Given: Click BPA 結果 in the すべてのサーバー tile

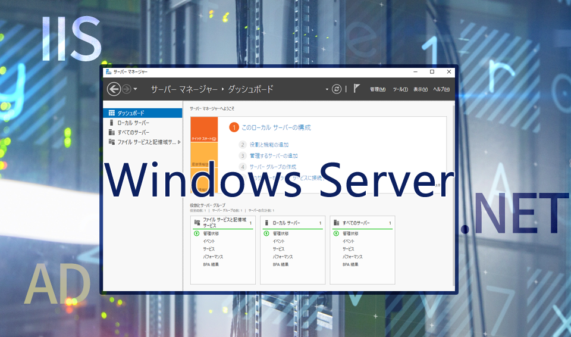Looking at the screenshot, I should pyautogui.click(x=350, y=264).
